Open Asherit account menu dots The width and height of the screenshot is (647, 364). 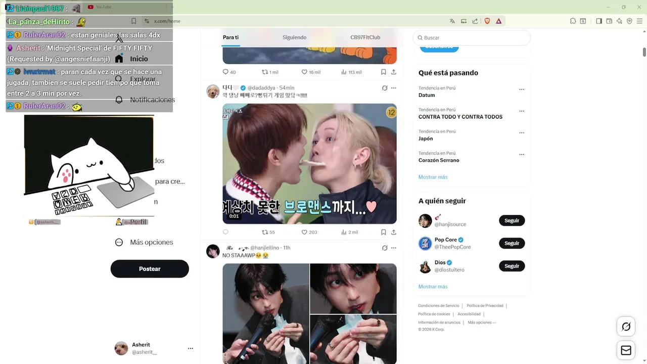pos(191,348)
